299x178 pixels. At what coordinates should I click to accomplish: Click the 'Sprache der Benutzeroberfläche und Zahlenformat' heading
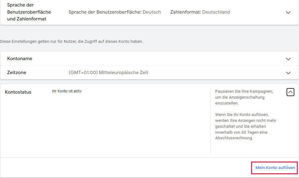(29, 12)
